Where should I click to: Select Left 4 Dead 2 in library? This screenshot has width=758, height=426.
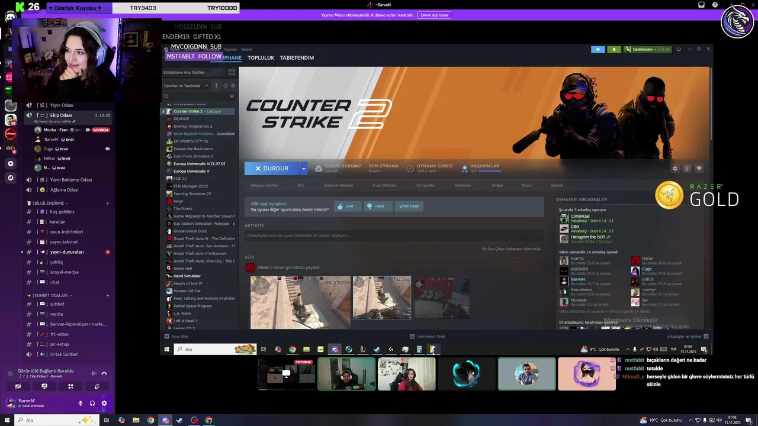[185, 321]
